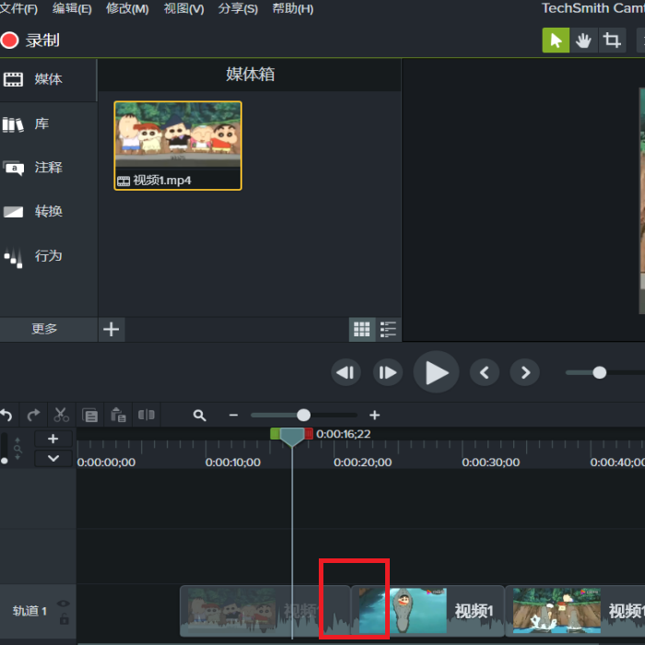Click the add track plus button
The height and width of the screenshot is (645, 645).
(x=53, y=439)
